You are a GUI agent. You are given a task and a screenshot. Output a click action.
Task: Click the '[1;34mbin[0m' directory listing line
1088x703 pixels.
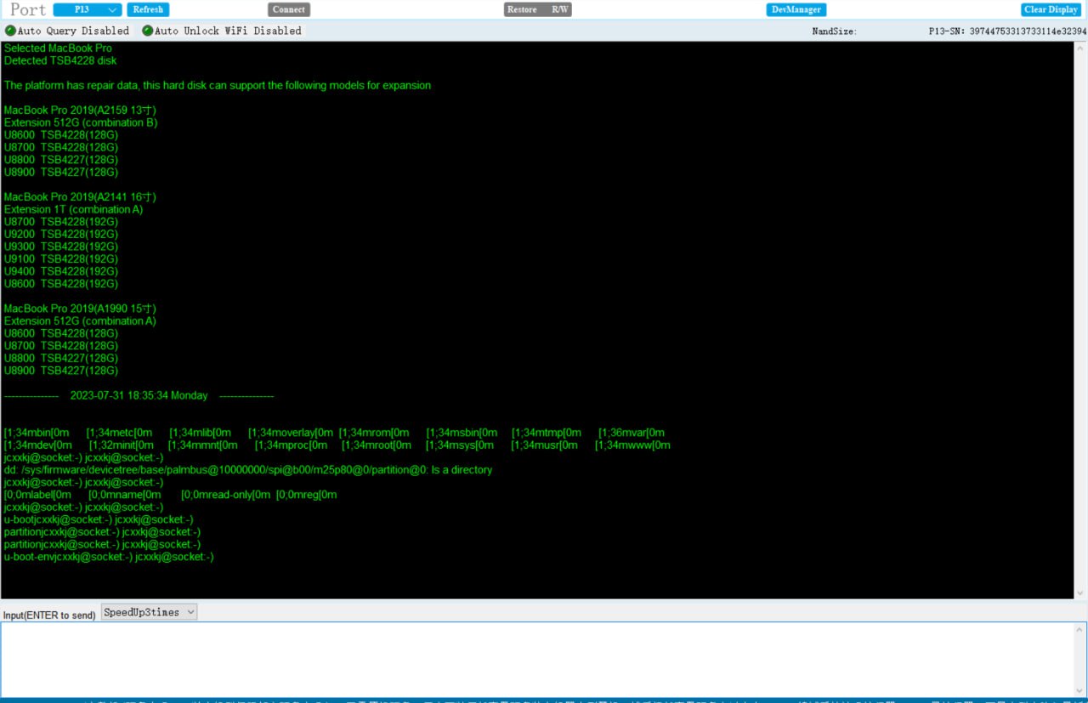(334, 433)
